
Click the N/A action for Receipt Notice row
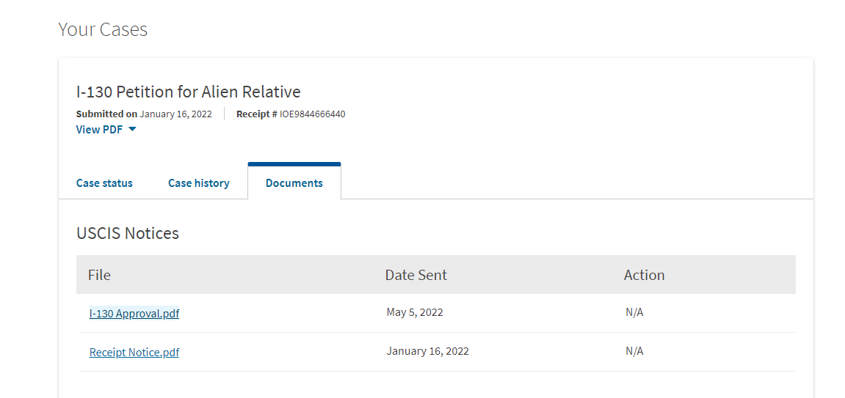[634, 351]
